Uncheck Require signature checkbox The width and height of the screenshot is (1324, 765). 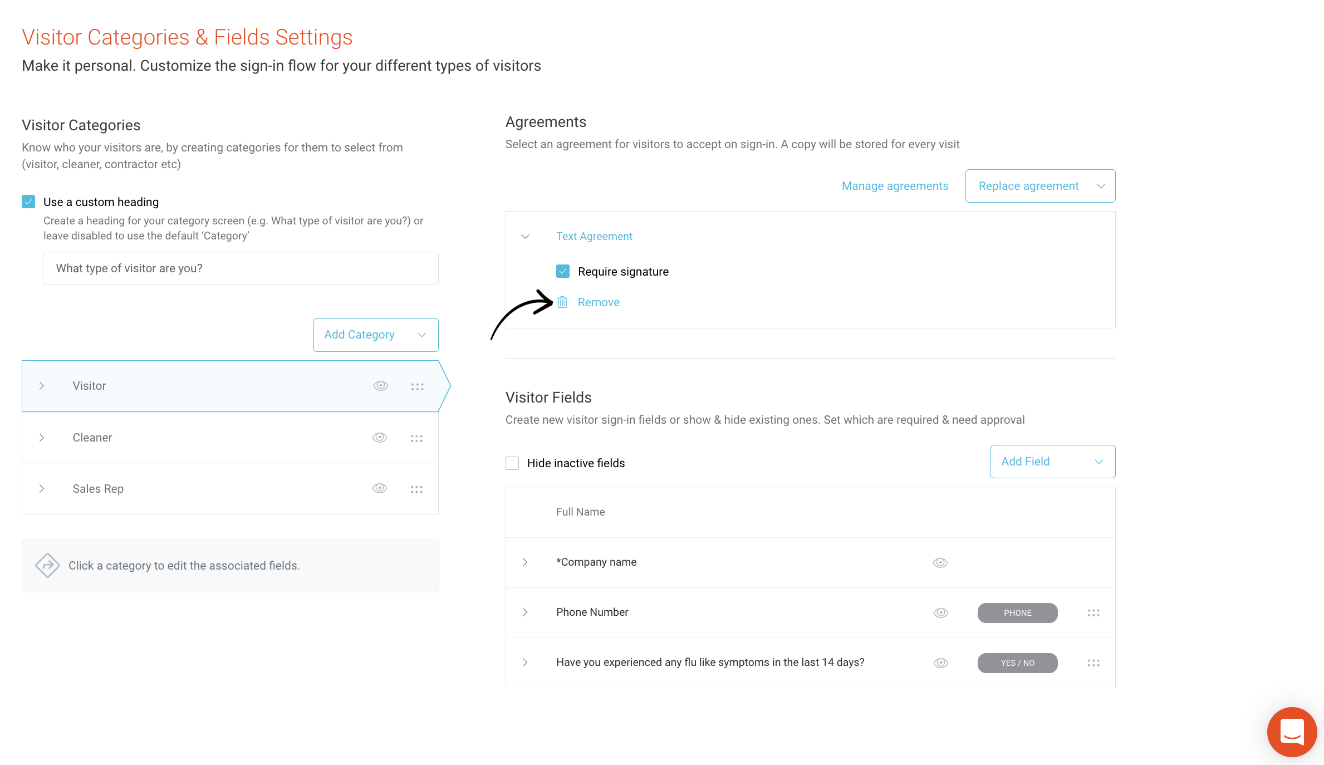pos(563,271)
